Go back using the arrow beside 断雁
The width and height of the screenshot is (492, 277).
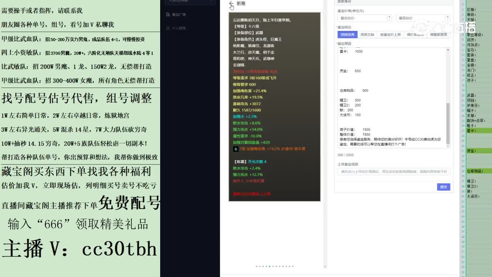coord(231,3)
